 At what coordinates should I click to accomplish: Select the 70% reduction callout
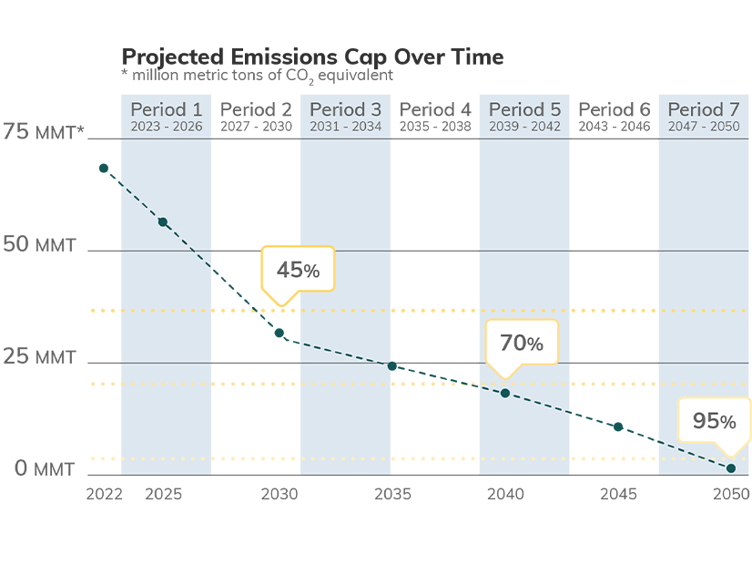pyautogui.click(x=521, y=344)
